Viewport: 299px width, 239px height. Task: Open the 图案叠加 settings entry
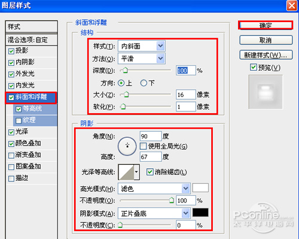point(28,167)
